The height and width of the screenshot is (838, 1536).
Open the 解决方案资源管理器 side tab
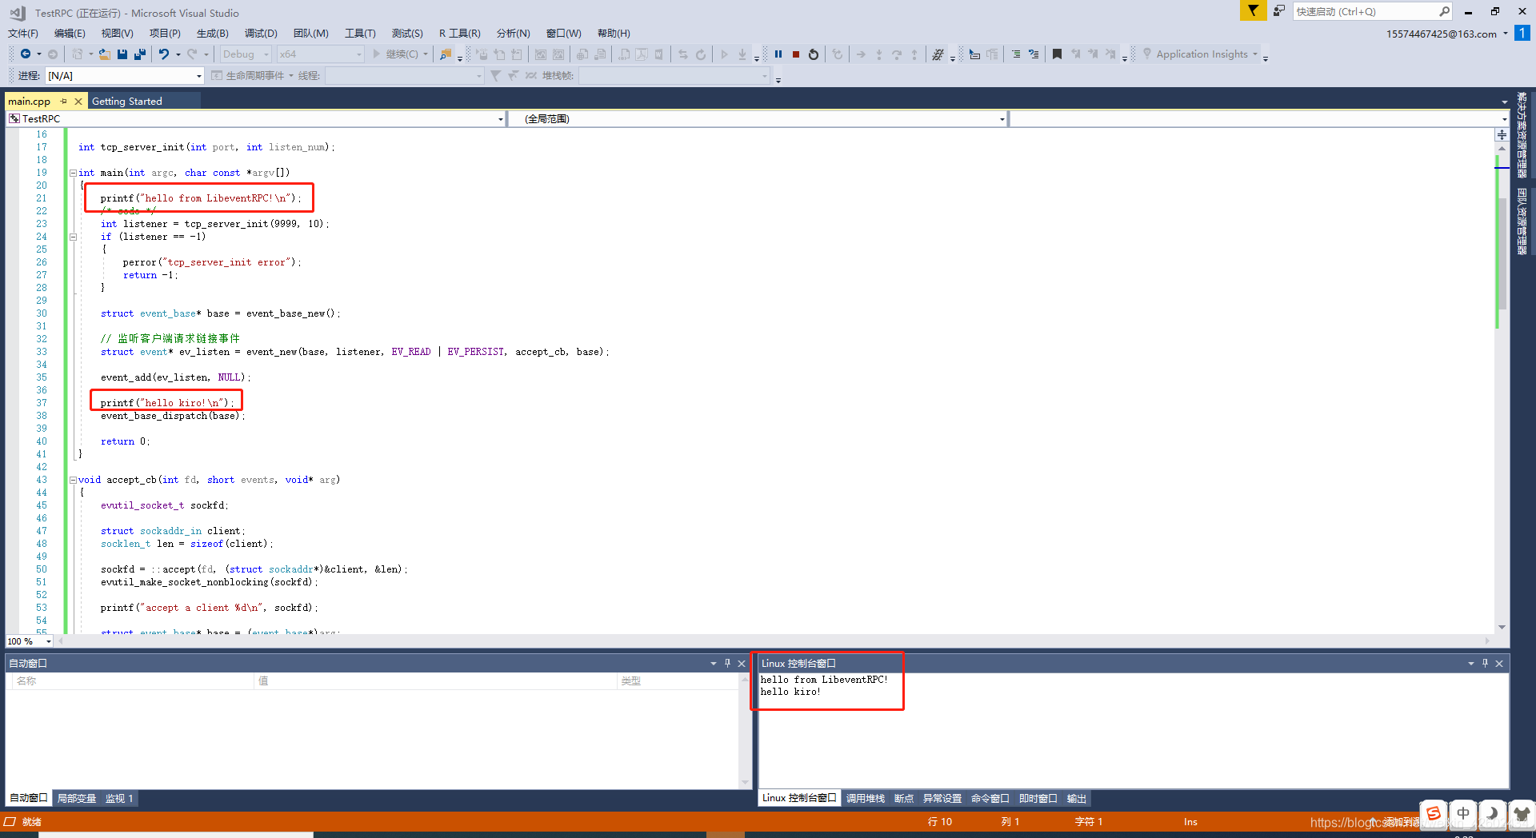coord(1522,135)
